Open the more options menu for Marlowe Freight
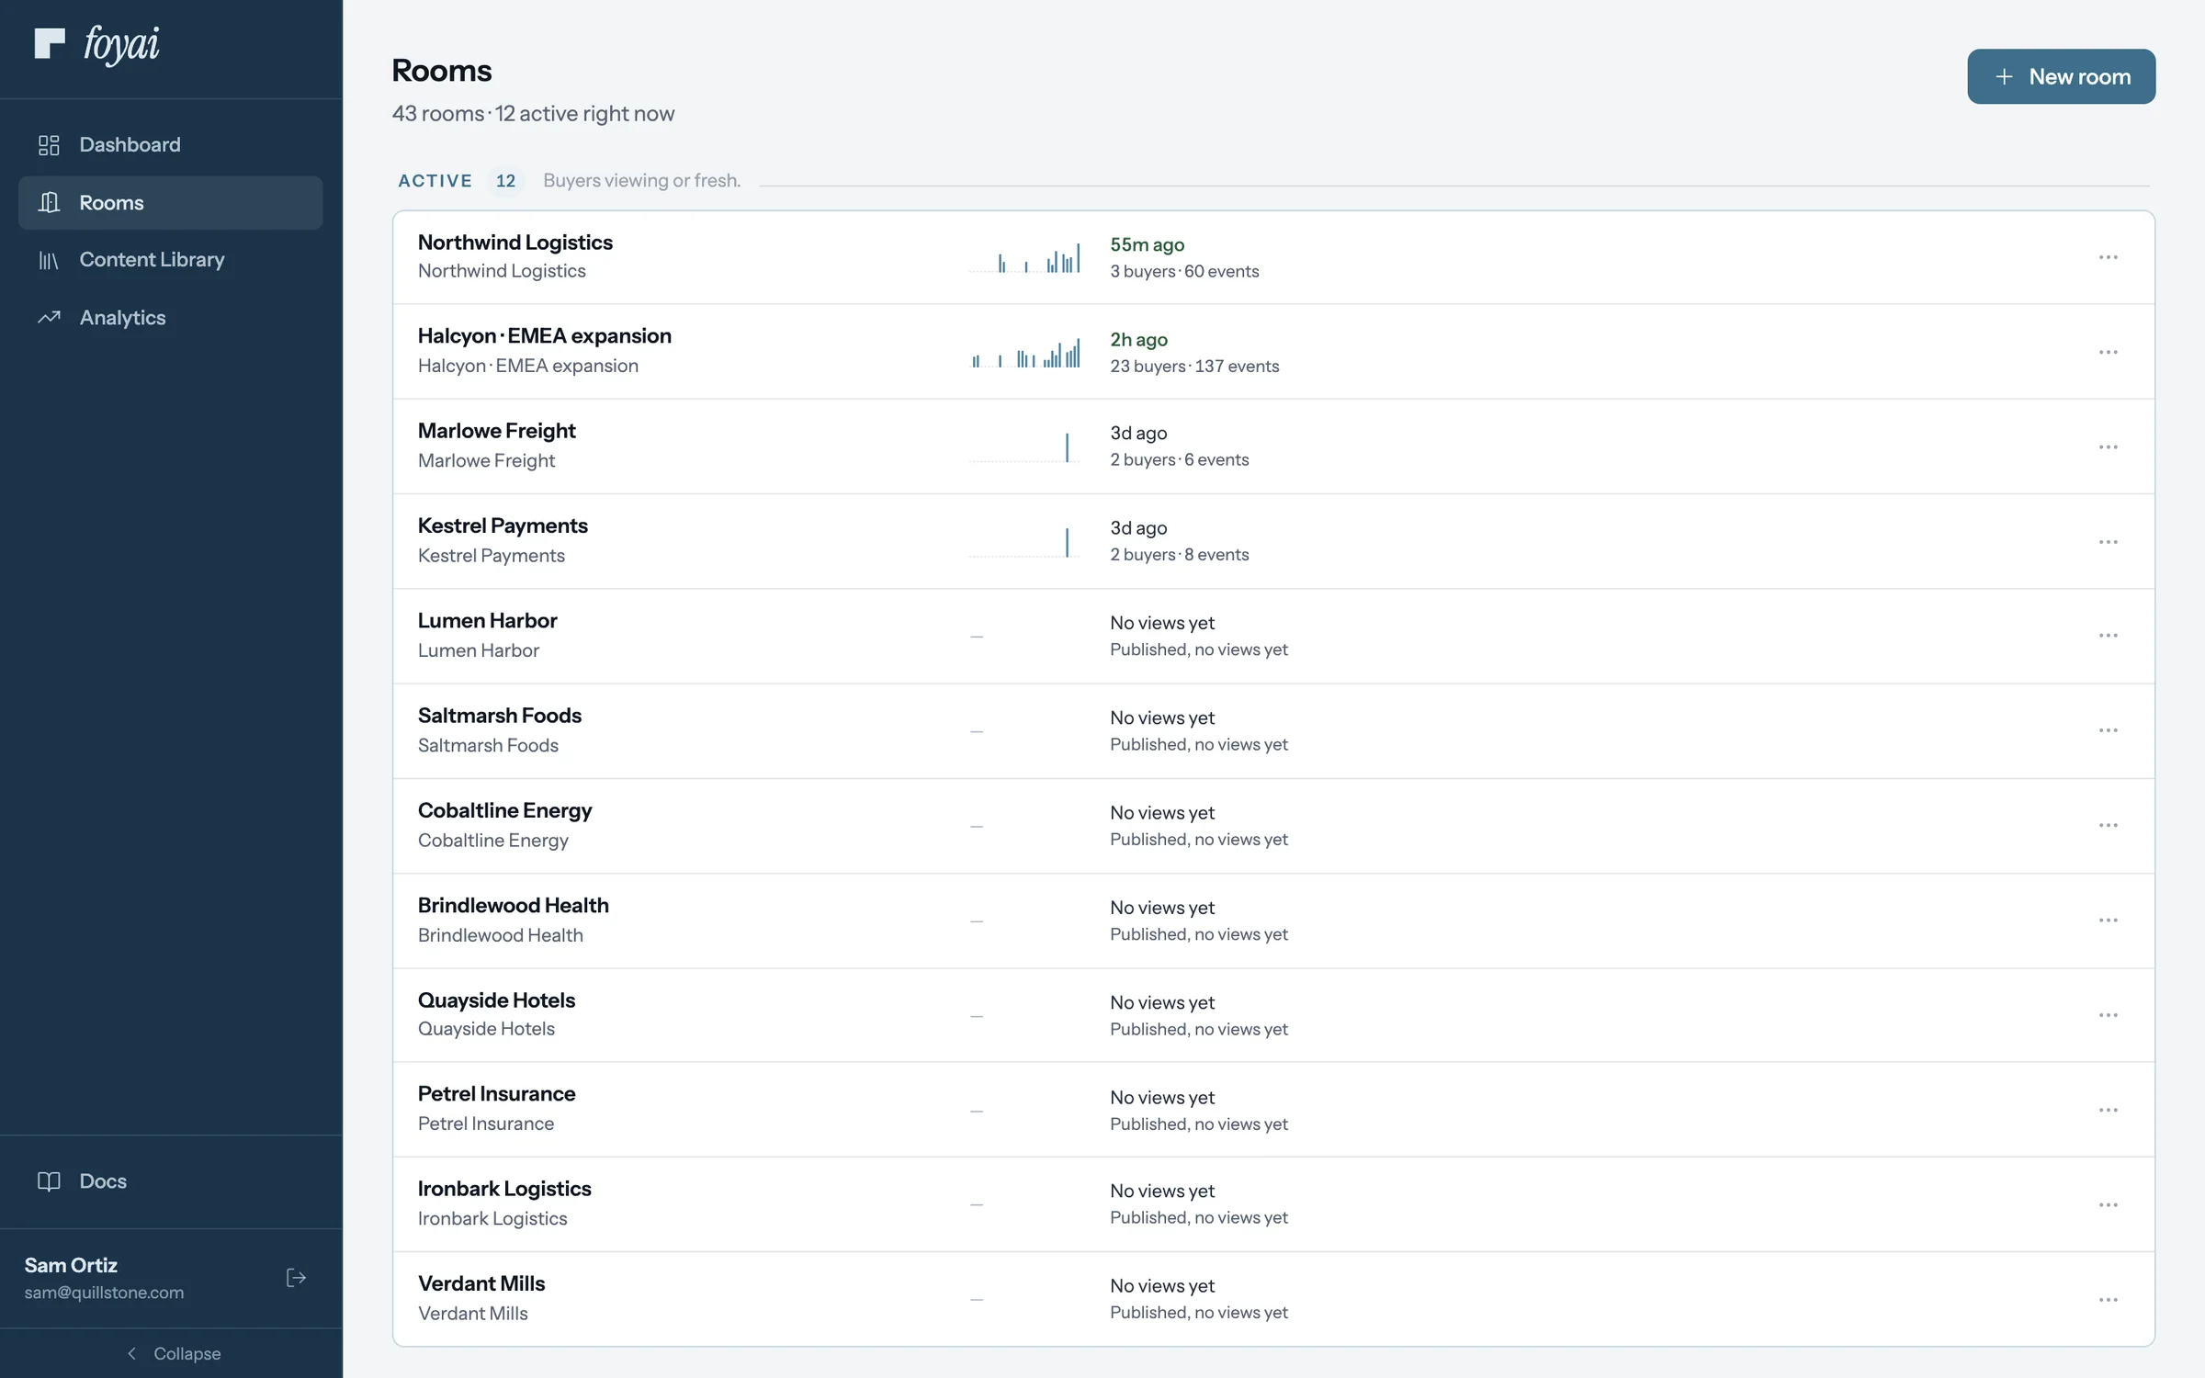The image size is (2205, 1378). [x=2108, y=446]
